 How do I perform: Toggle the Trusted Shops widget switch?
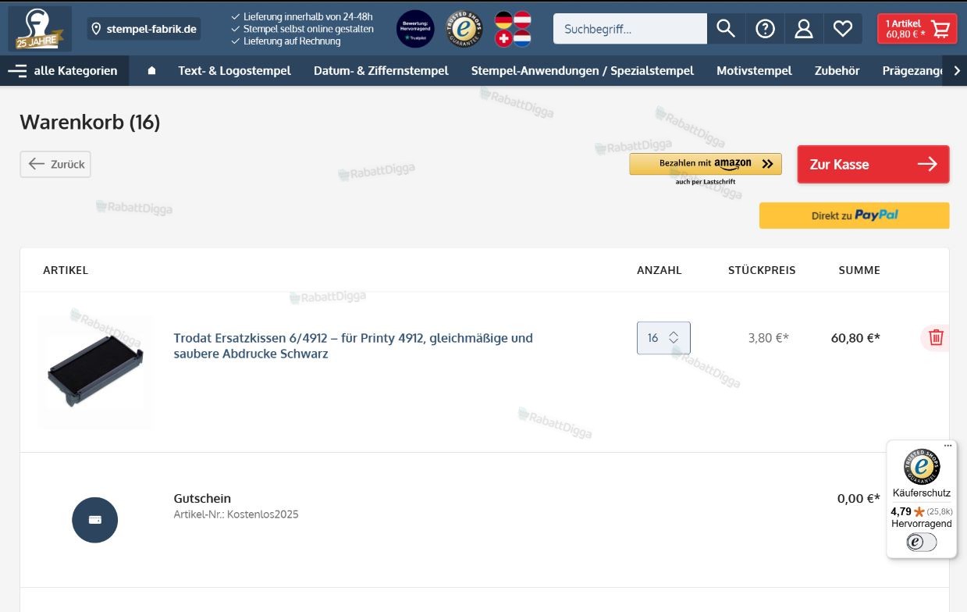coord(922,542)
